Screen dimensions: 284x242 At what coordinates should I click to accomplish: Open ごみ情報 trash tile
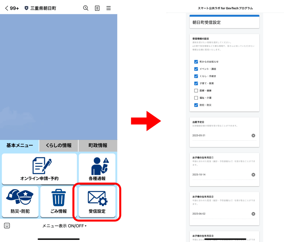tap(59, 201)
